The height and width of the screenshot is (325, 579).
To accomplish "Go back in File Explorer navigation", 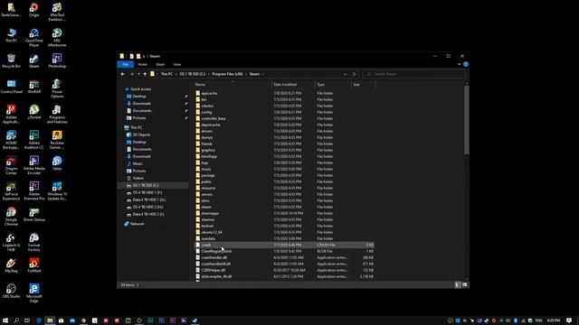I will (x=123, y=74).
